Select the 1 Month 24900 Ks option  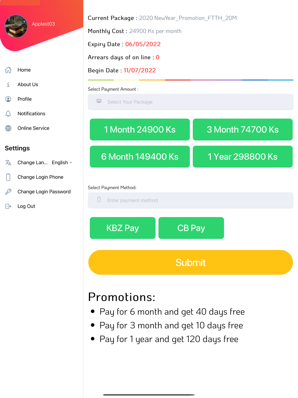click(140, 130)
